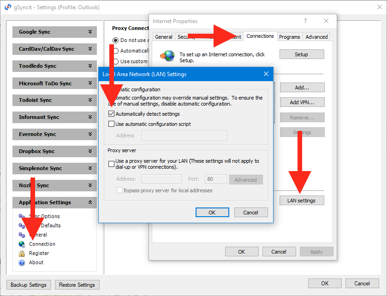Open Sync Options in Application Settings

point(44,216)
